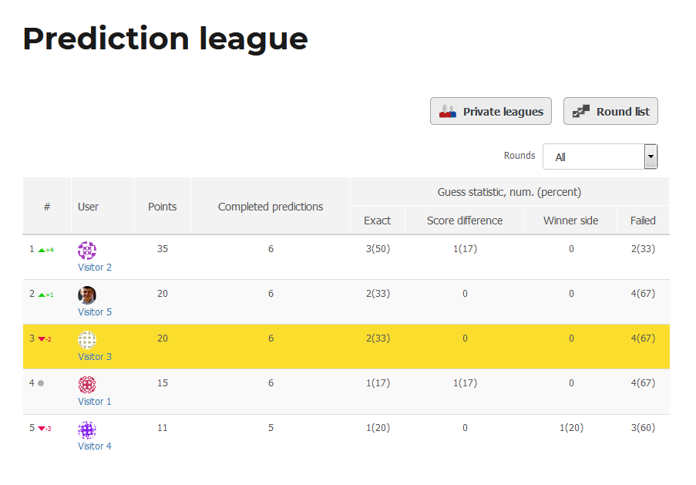Select the Visitor 4 user link
Screen dimensions: 696x485
[x=95, y=446]
